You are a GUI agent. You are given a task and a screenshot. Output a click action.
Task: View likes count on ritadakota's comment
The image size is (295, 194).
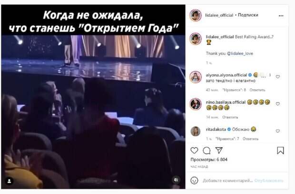[x=227, y=139]
